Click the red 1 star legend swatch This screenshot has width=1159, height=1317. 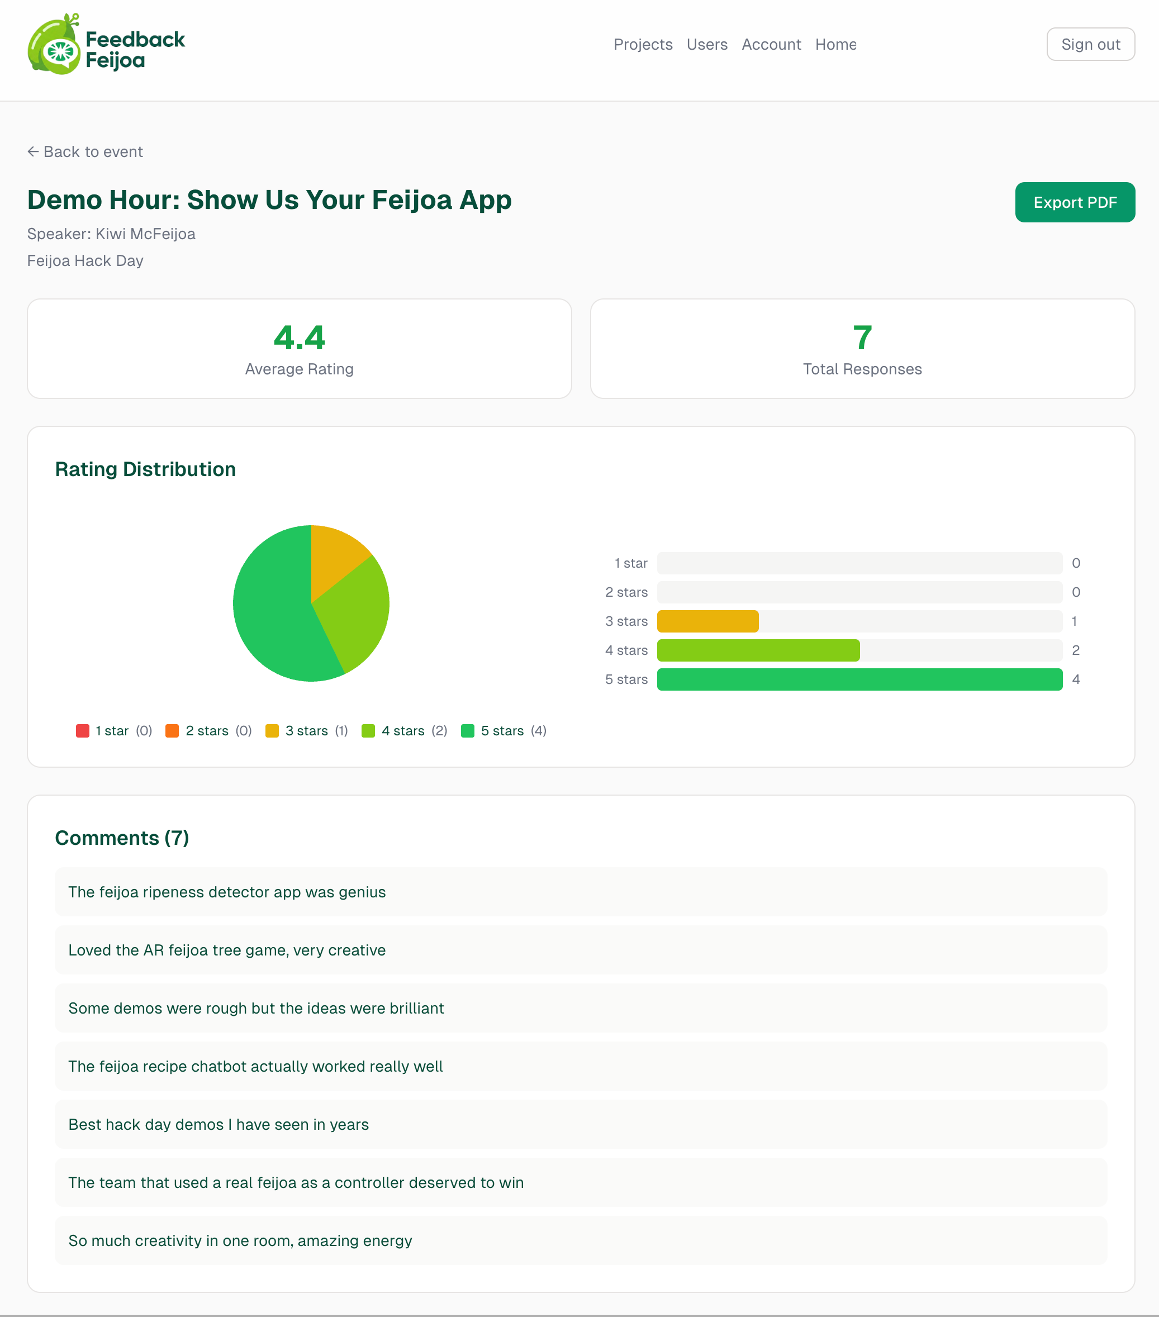tap(83, 731)
